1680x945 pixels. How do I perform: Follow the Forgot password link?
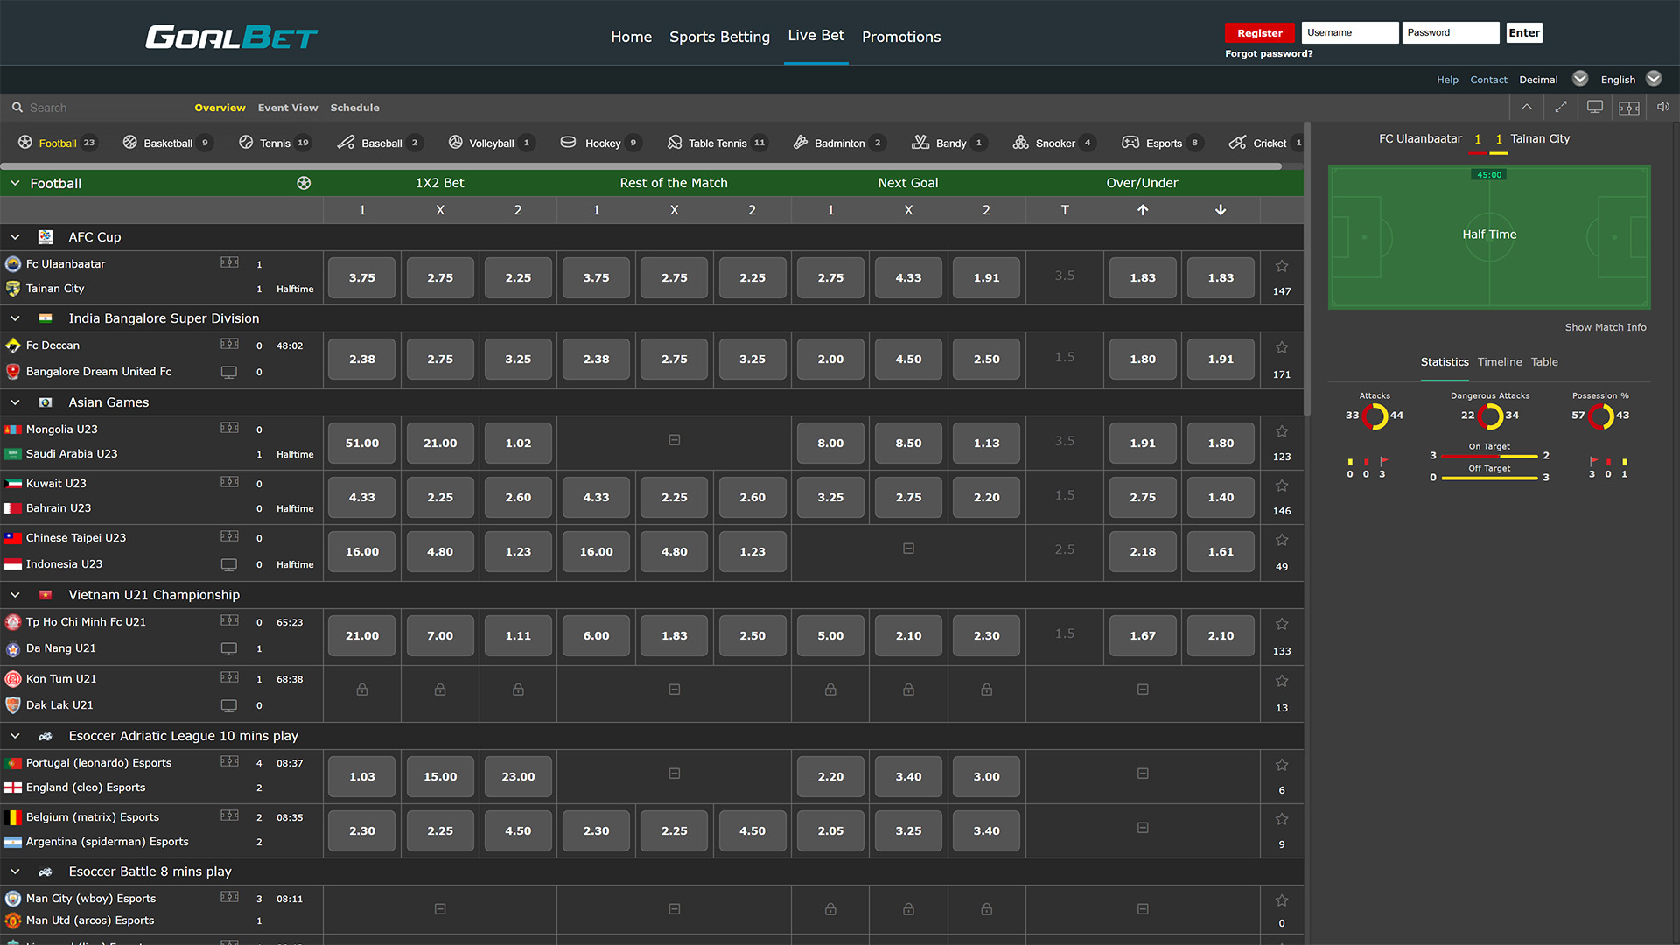(x=1269, y=54)
